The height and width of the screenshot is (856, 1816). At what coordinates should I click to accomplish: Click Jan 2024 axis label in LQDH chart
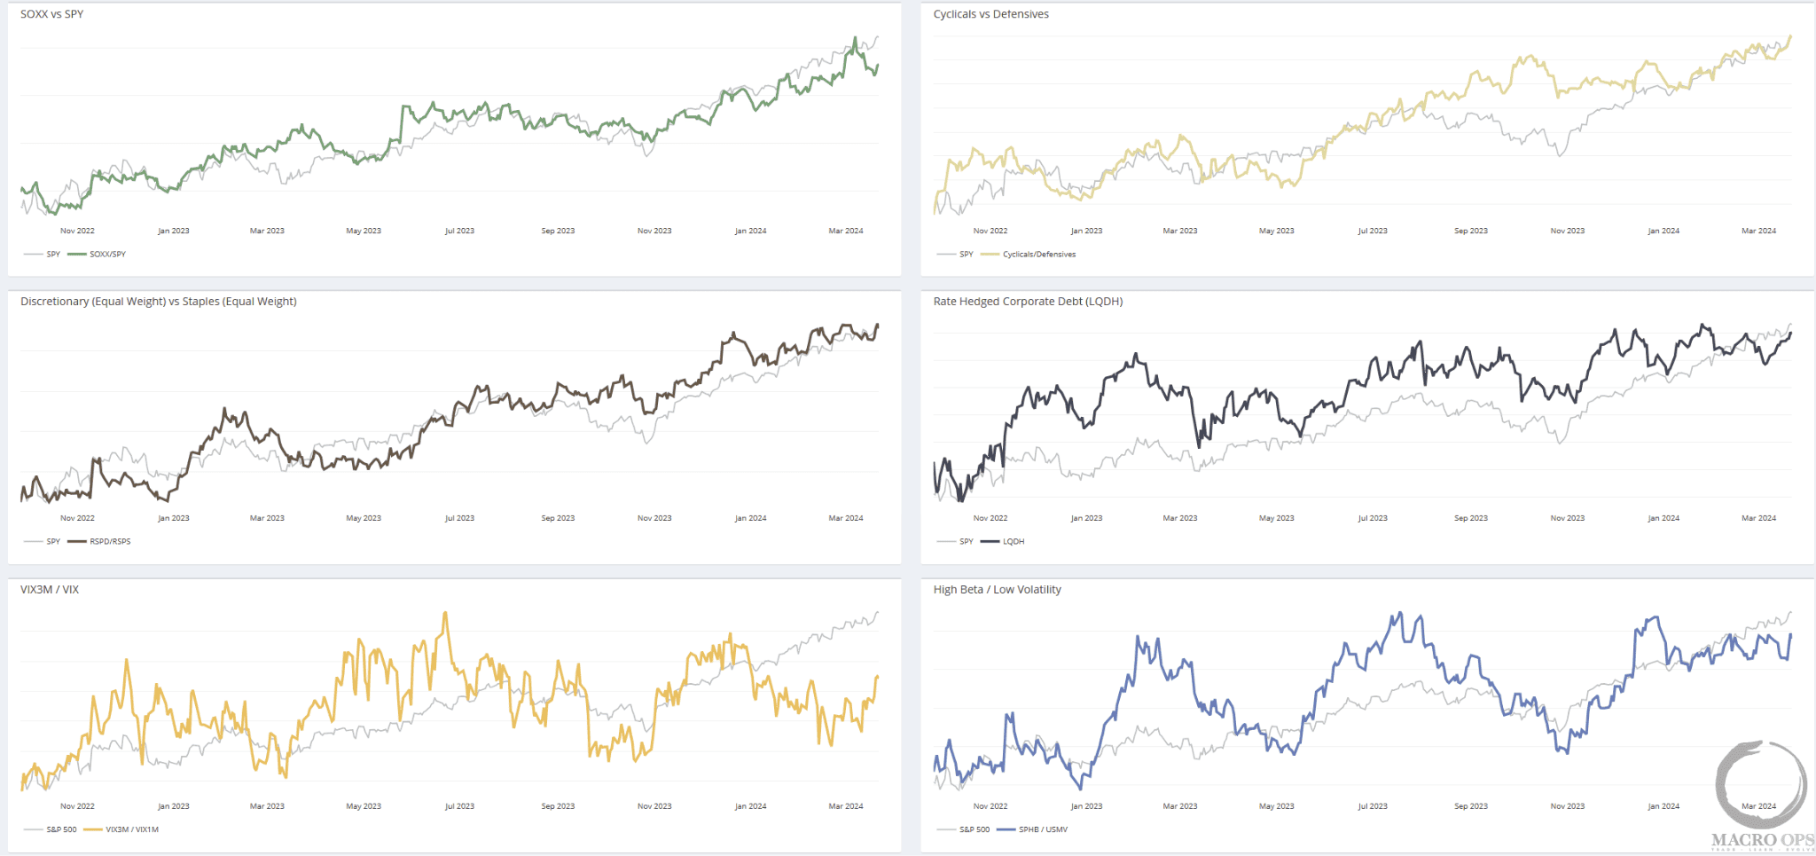click(x=1663, y=519)
